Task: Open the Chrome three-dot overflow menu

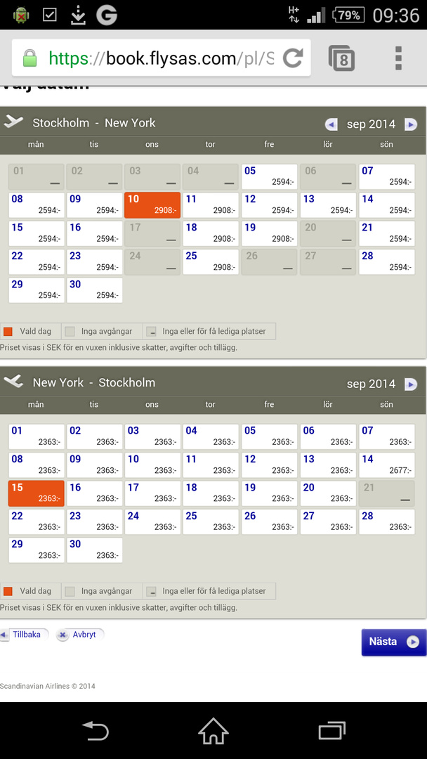Action: [398, 58]
